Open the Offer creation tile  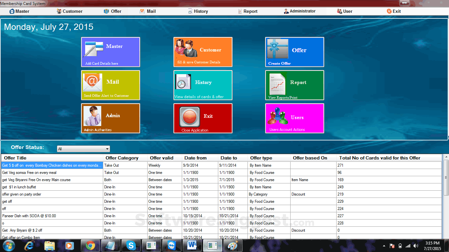[x=294, y=52]
